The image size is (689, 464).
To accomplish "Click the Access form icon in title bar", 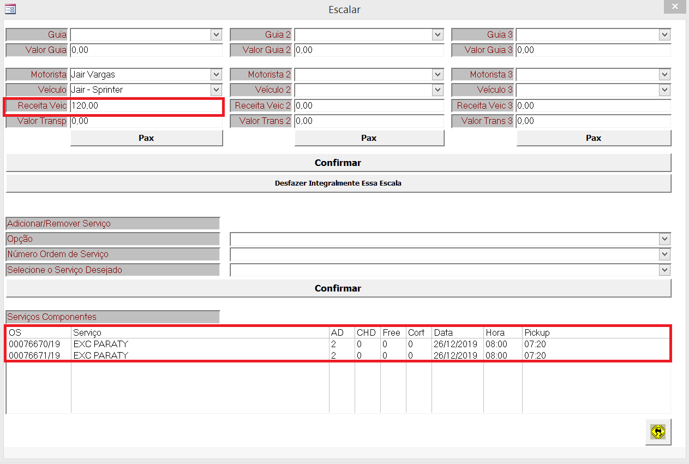I will (x=10, y=9).
